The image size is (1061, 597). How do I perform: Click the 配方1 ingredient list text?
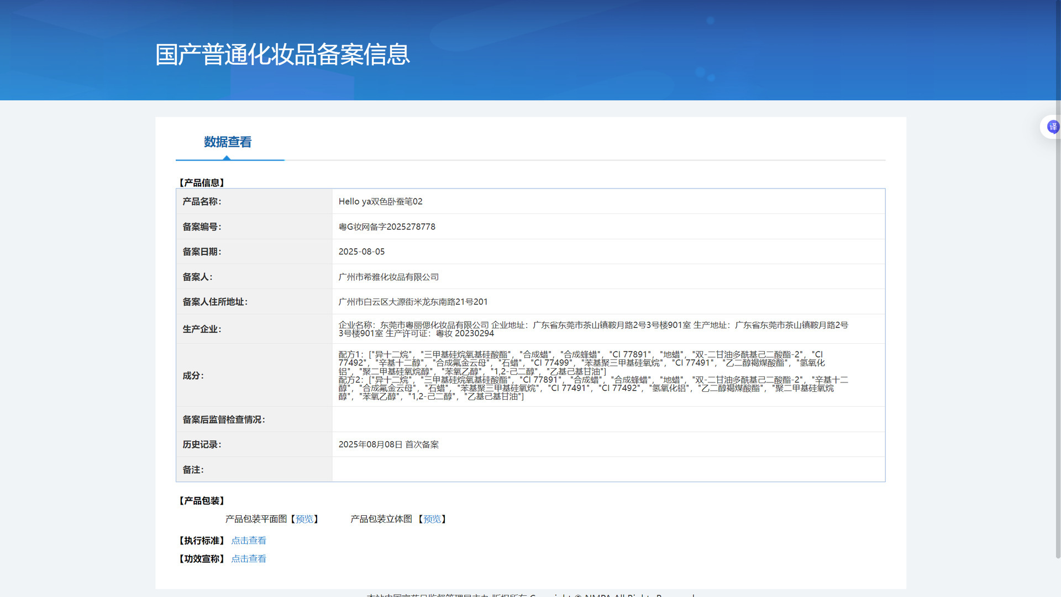(x=581, y=363)
